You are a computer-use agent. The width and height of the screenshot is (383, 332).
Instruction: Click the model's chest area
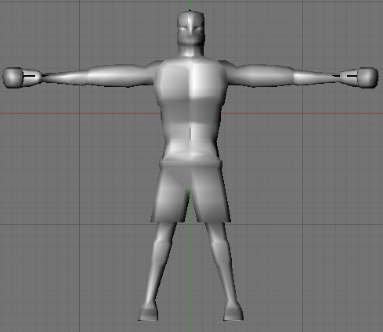[190, 80]
